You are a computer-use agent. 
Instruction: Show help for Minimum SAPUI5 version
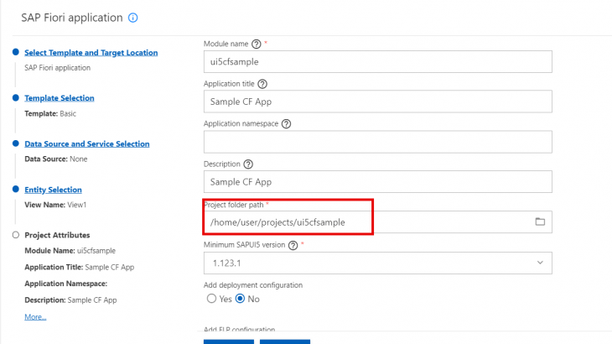click(x=293, y=245)
